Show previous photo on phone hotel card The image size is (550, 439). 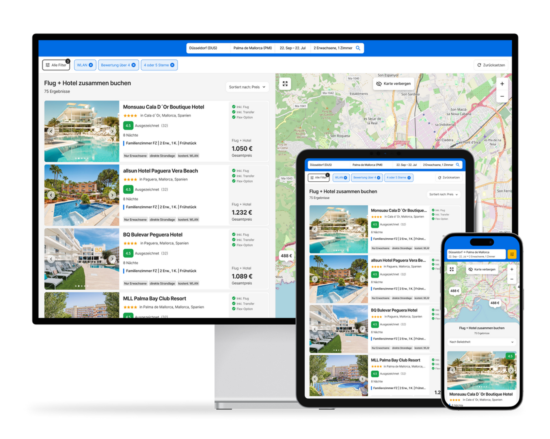452,370
